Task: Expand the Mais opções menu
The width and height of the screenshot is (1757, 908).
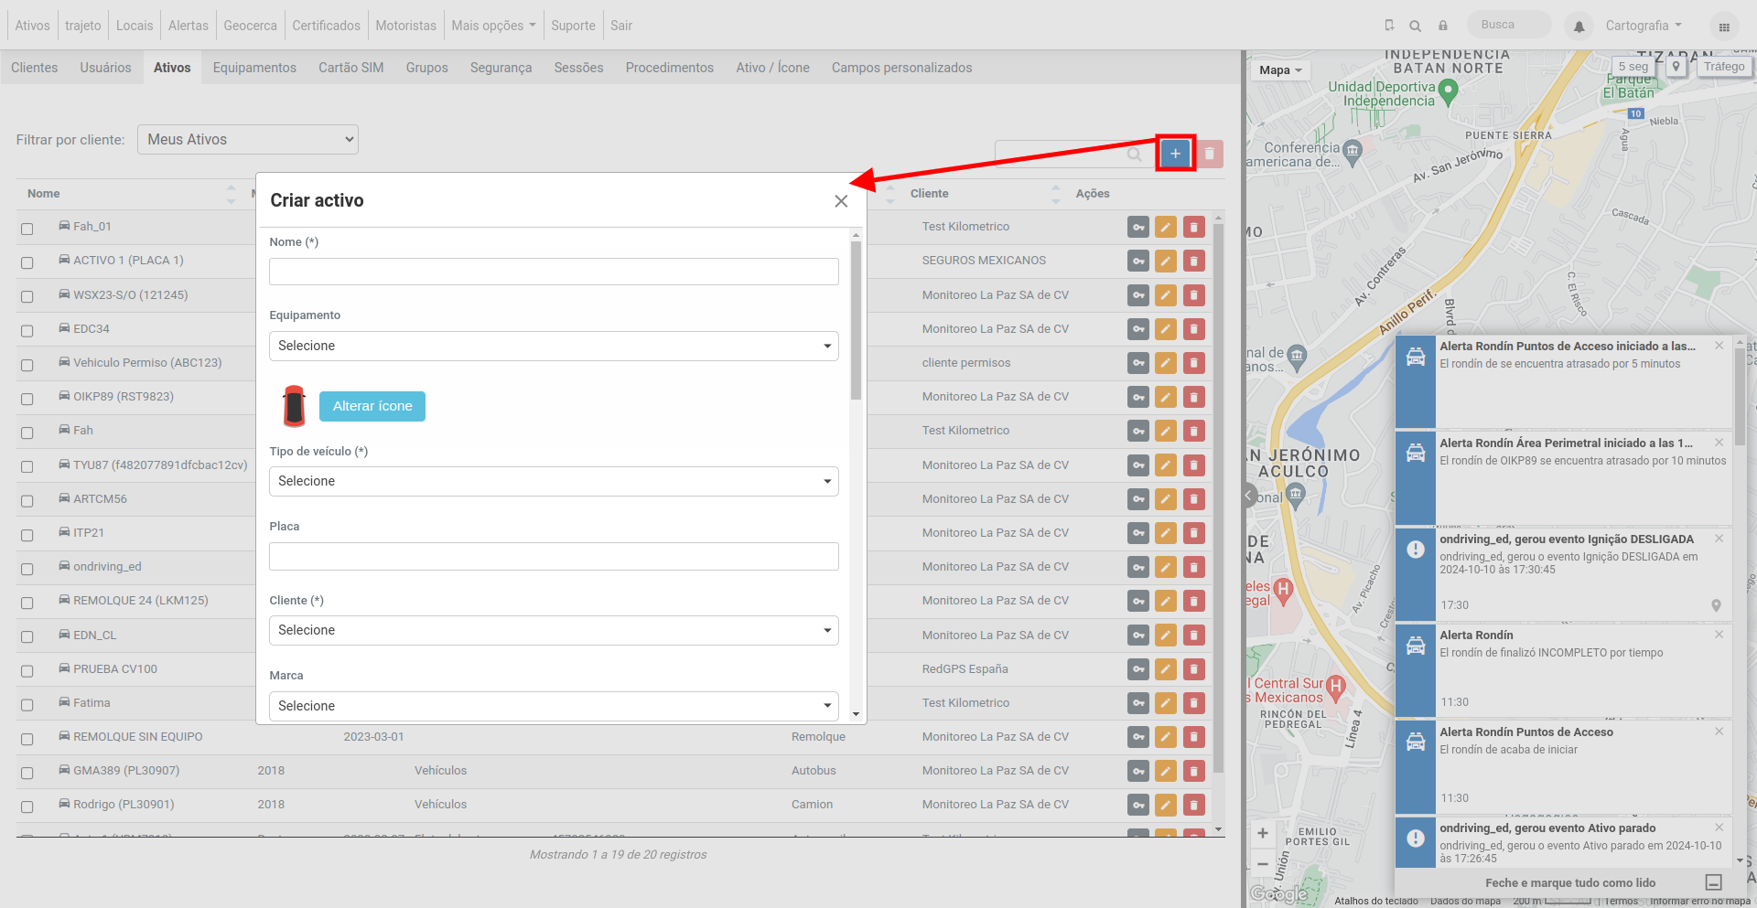Action: tap(493, 26)
